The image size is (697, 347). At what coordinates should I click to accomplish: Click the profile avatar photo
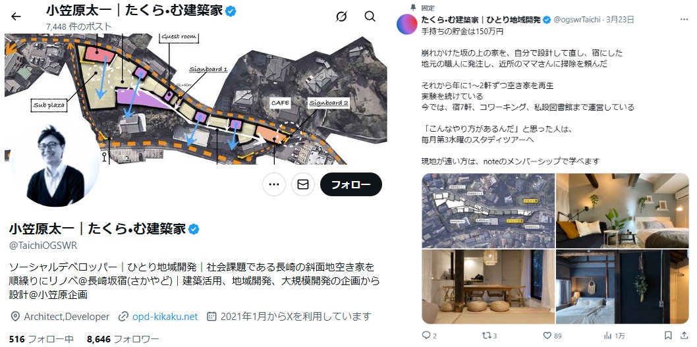pos(55,165)
